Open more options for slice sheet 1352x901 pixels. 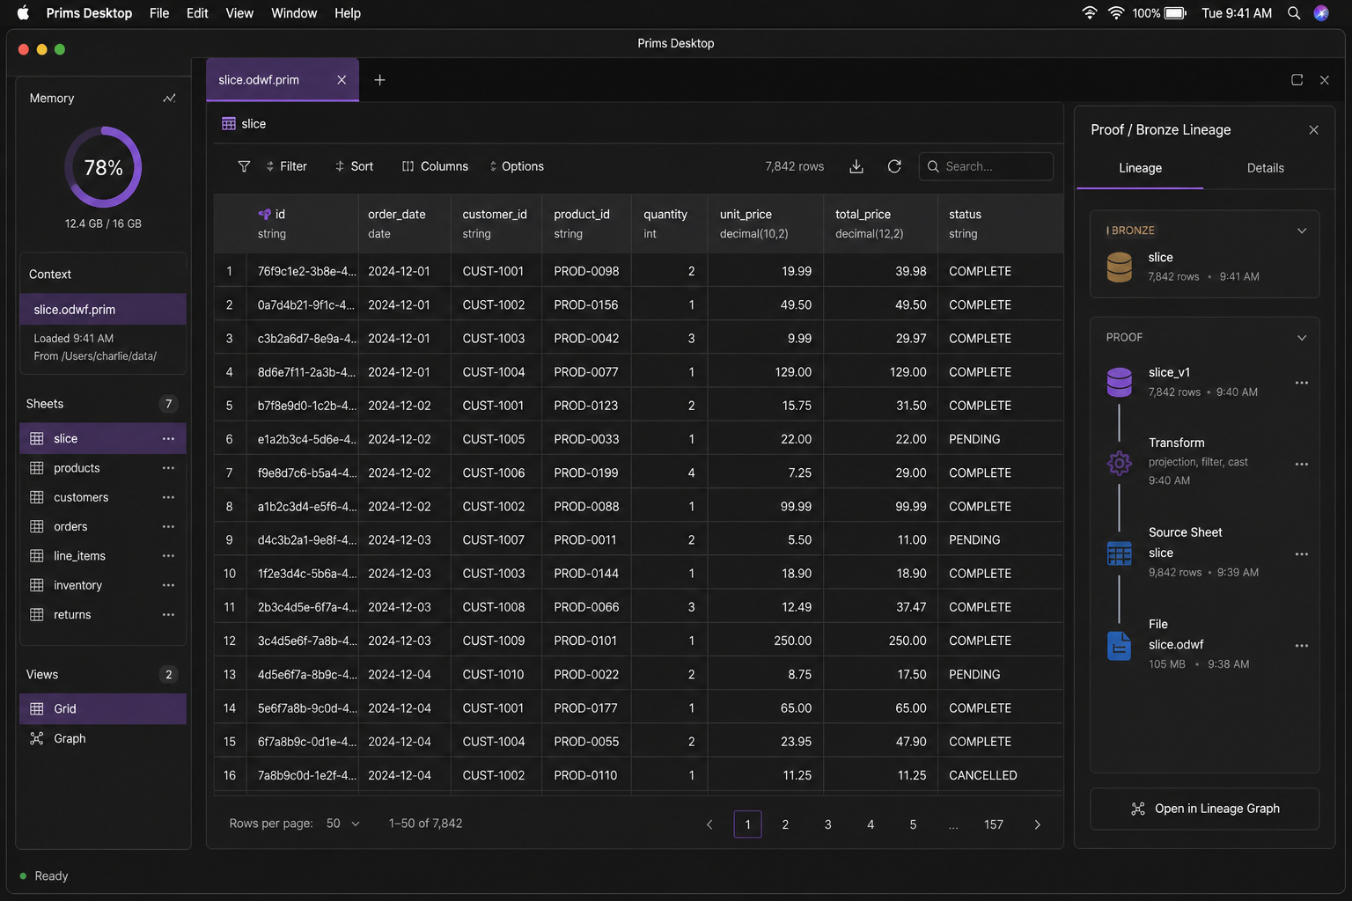click(168, 438)
